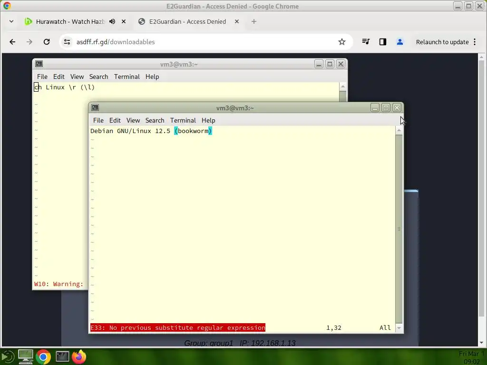The width and height of the screenshot is (487, 365).
Task: Maximize the front terminal window
Action: (386, 108)
